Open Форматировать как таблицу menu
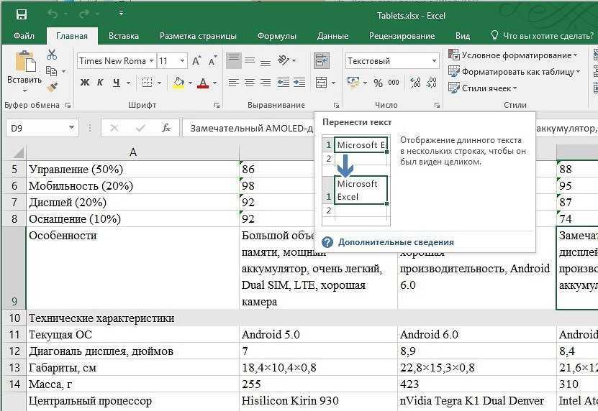The height and width of the screenshot is (411, 598). tap(514, 72)
